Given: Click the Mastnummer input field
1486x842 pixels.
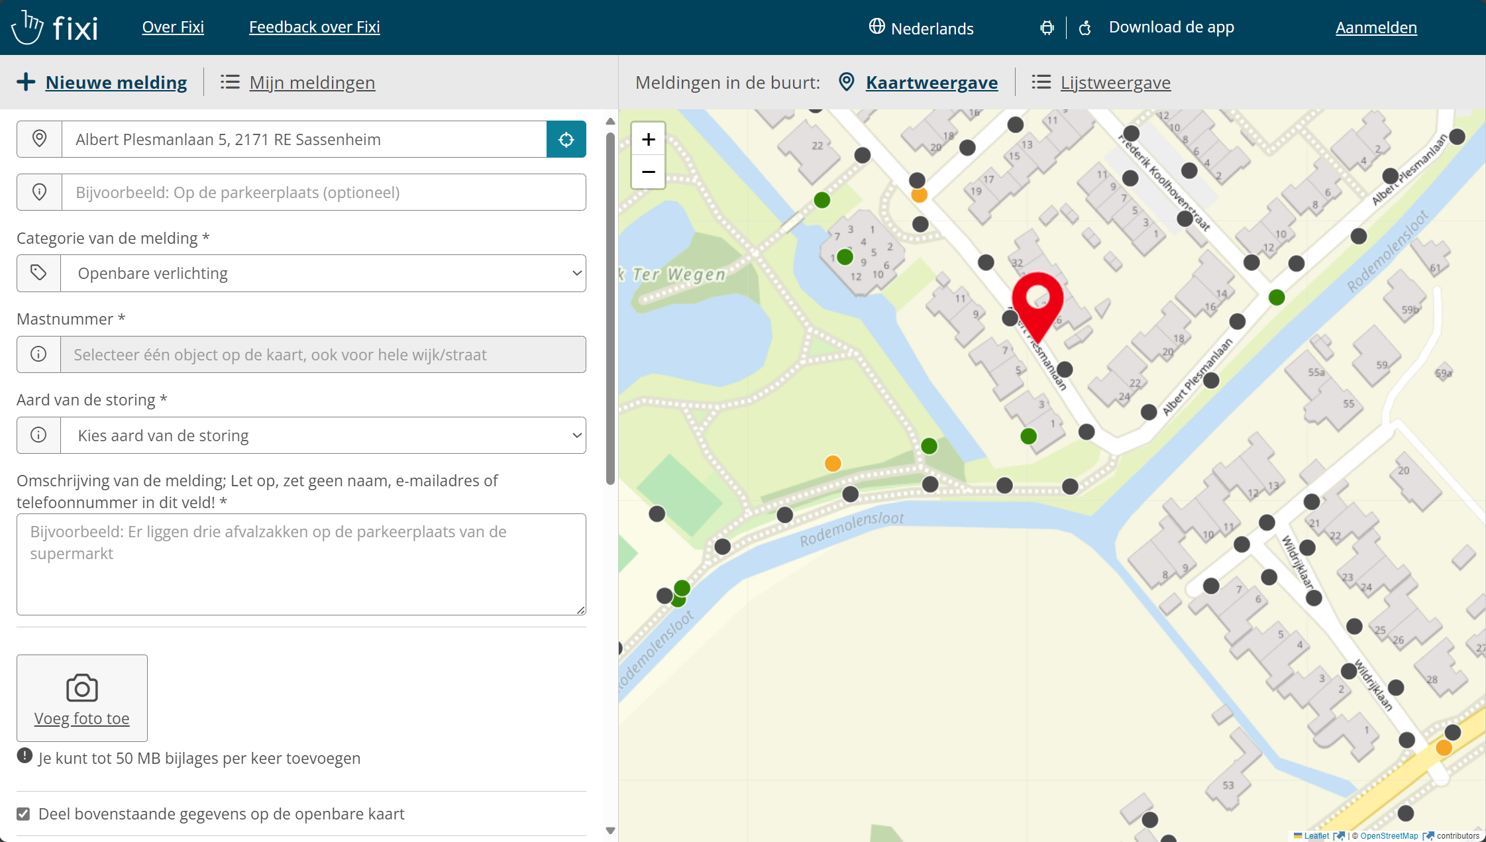Looking at the screenshot, I should (x=323, y=354).
